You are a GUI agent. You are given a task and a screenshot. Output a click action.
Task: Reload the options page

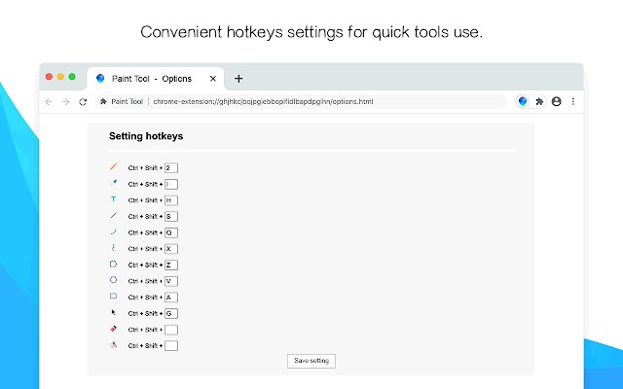coord(83,101)
